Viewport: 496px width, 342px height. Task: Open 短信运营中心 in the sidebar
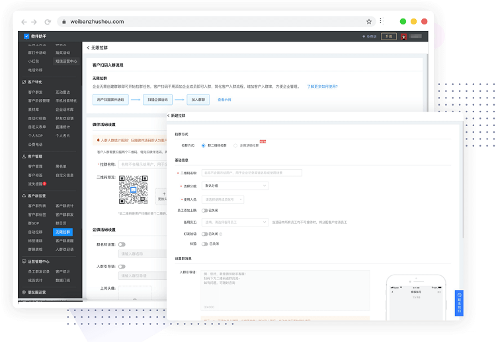tap(66, 61)
